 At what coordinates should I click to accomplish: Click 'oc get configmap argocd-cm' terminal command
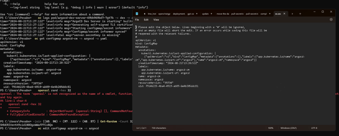pos(71,39)
